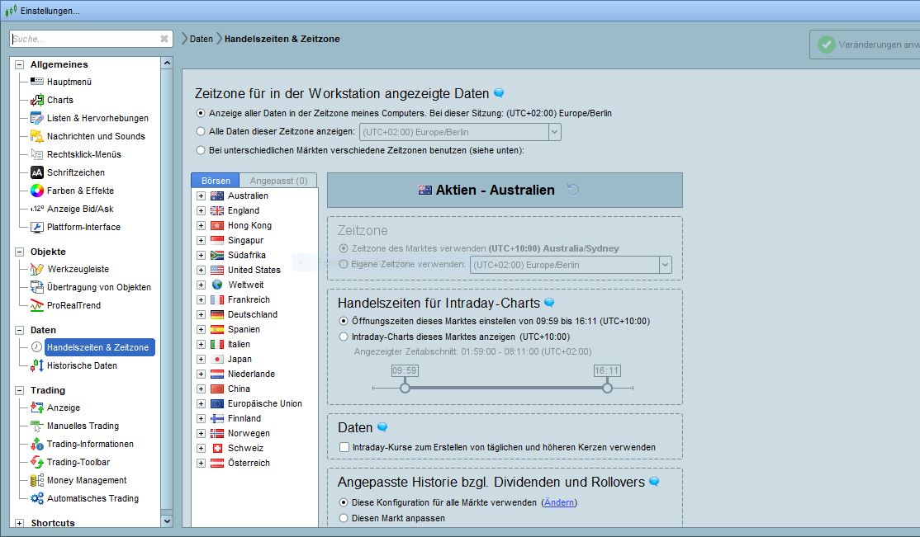Click the sidebar scroll down arrow
This screenshot has height=537, width=920.
click(167, 521)
